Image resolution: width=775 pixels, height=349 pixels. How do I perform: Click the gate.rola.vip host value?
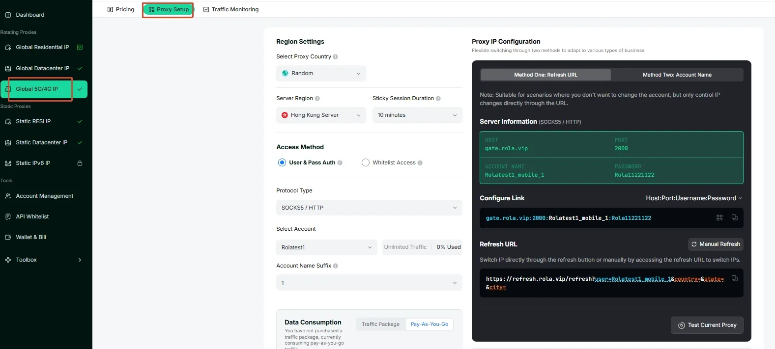[x=506, y=148]
